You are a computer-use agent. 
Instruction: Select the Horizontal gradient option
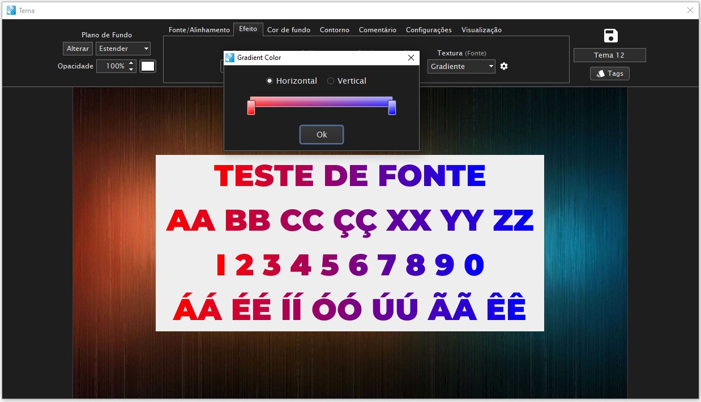270,81
